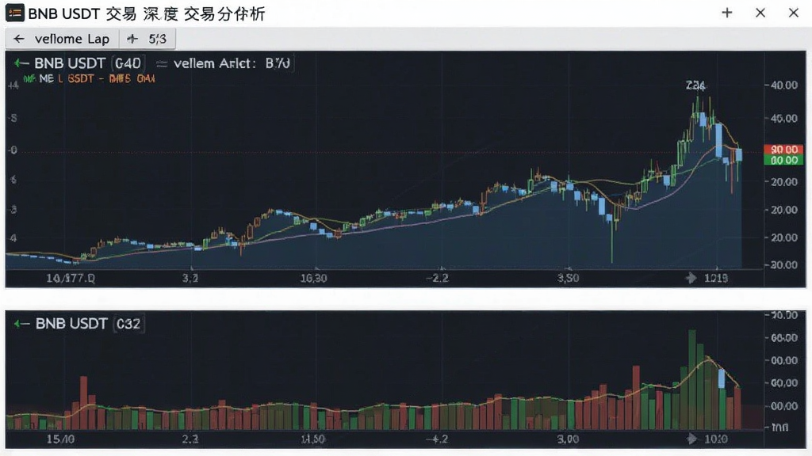Screen dimensions: 812x456
Task: Click the 16,30 time axis label
Action: (313, 278)
